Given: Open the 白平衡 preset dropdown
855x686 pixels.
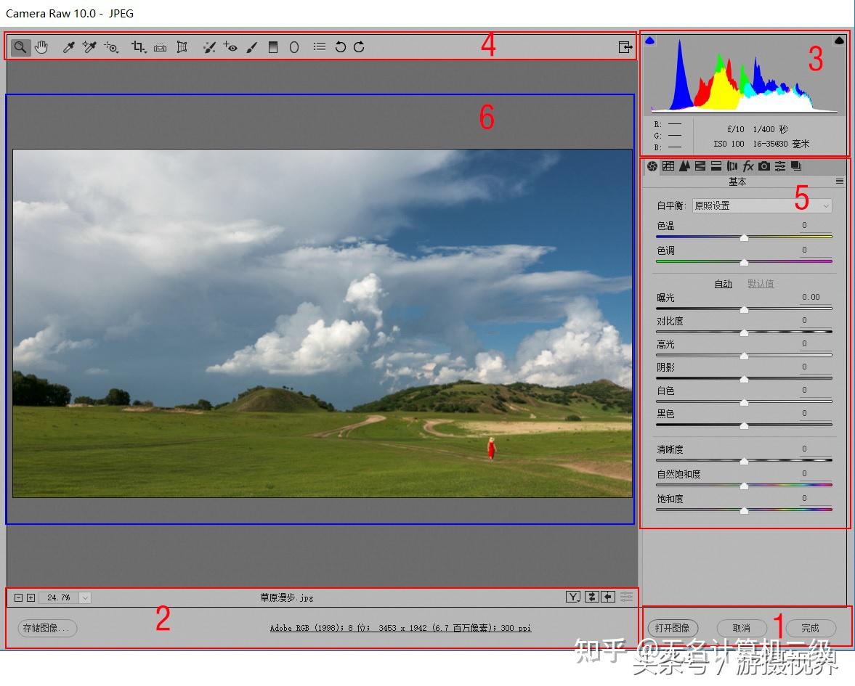Looking at the screenshot, I should pos(761,206).
